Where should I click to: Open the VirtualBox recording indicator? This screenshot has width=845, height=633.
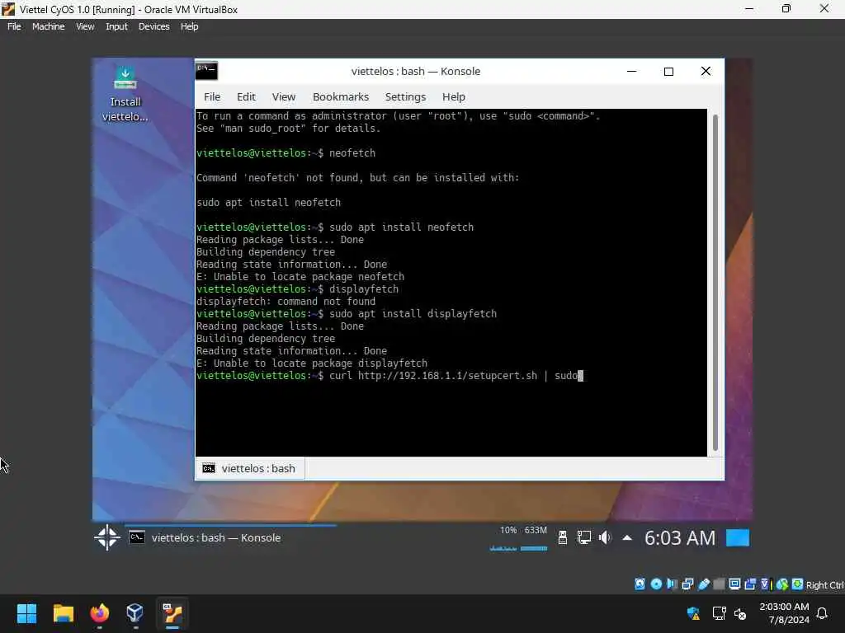tap(750, 584)
